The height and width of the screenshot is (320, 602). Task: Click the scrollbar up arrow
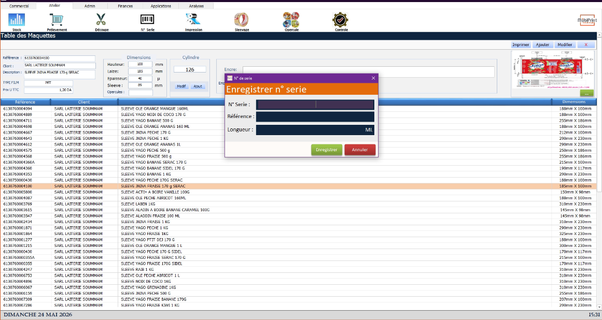pyautogui.click(x=599, y=35)
